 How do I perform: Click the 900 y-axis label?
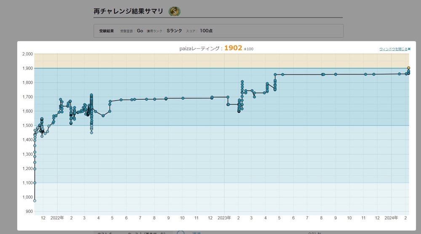click(29, 211)
